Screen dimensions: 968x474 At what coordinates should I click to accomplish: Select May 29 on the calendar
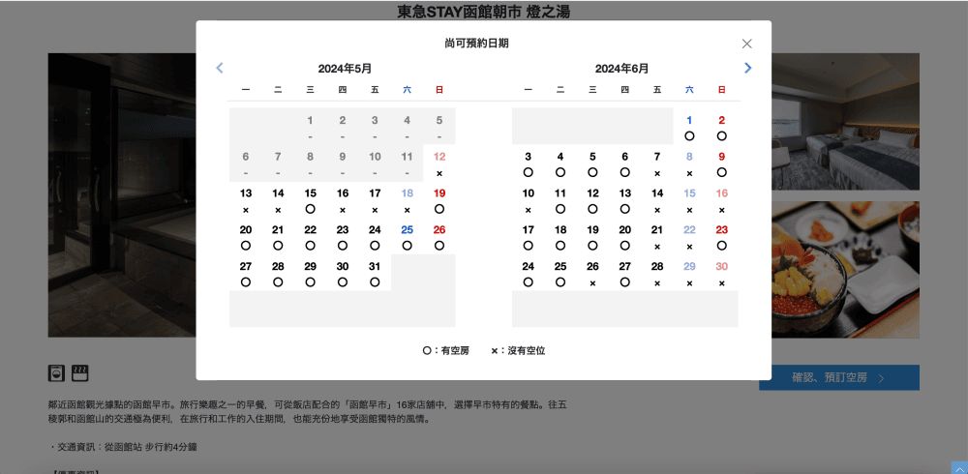tap(311, 274)
